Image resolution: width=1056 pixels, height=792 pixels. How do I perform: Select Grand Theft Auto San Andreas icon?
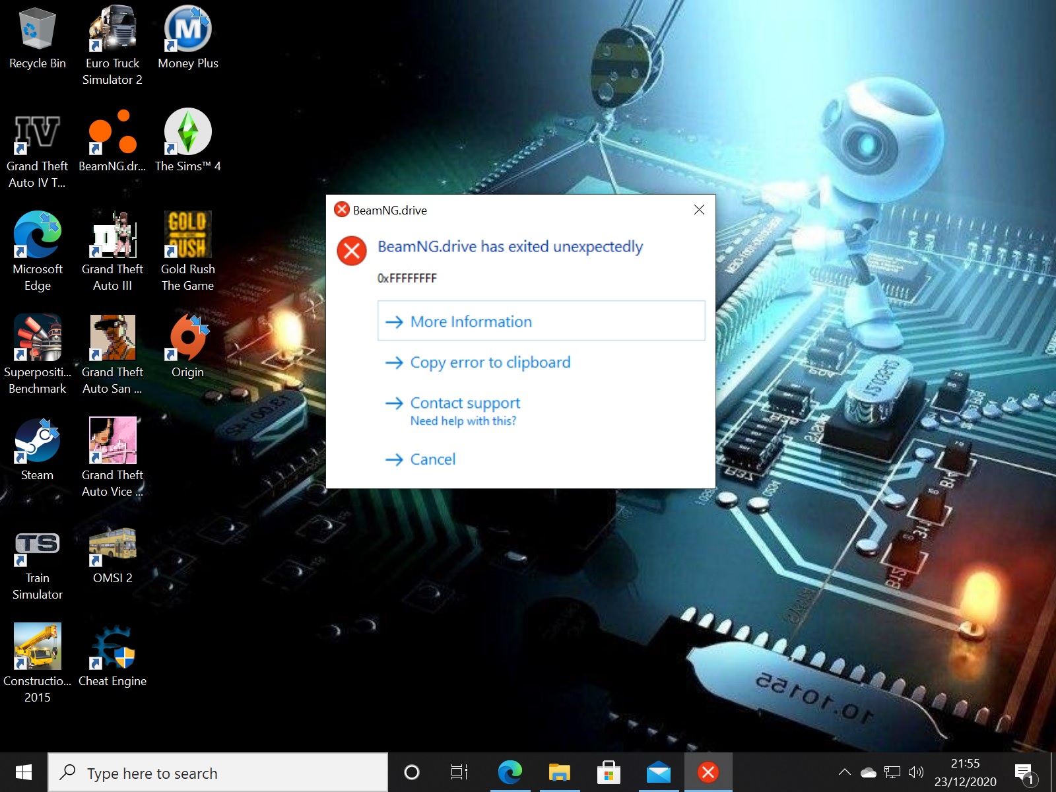click(112, 355)
